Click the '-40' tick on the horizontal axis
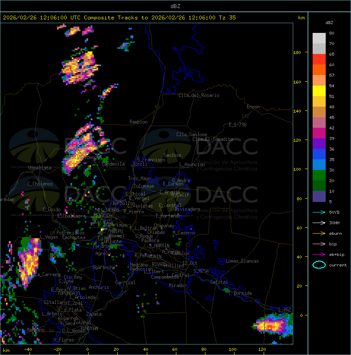Viewport: 351px width, 355px height. pos(28,350)
